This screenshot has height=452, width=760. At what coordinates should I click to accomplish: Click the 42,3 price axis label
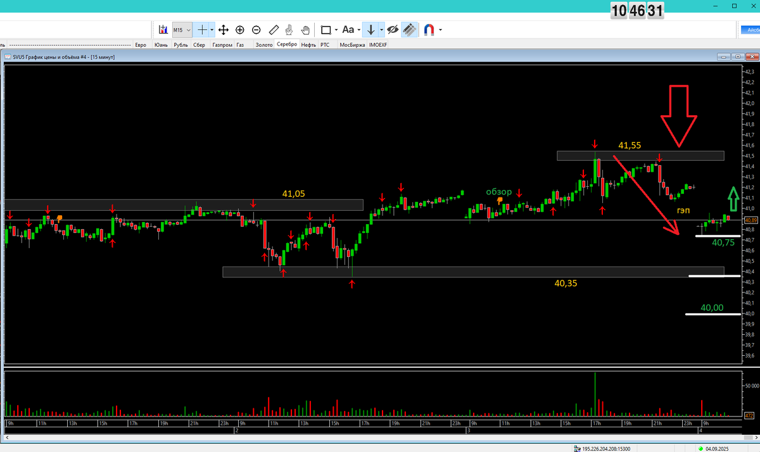tap(749, 72)
